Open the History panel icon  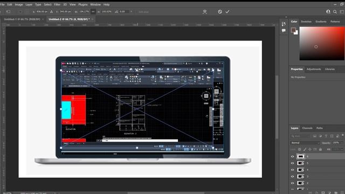coord(284,24)
